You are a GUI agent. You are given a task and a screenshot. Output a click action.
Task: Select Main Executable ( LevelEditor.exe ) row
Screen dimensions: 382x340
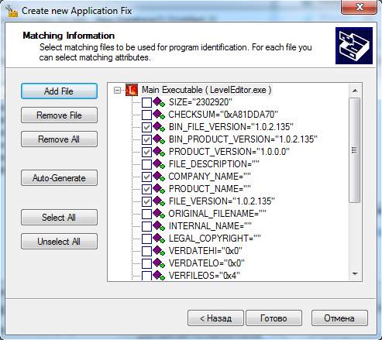206,90
